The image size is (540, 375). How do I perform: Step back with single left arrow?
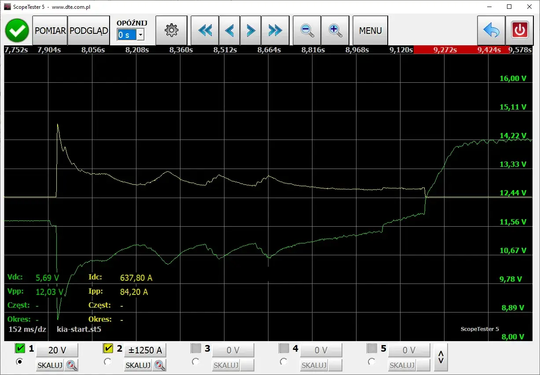[x=229, y=30]
